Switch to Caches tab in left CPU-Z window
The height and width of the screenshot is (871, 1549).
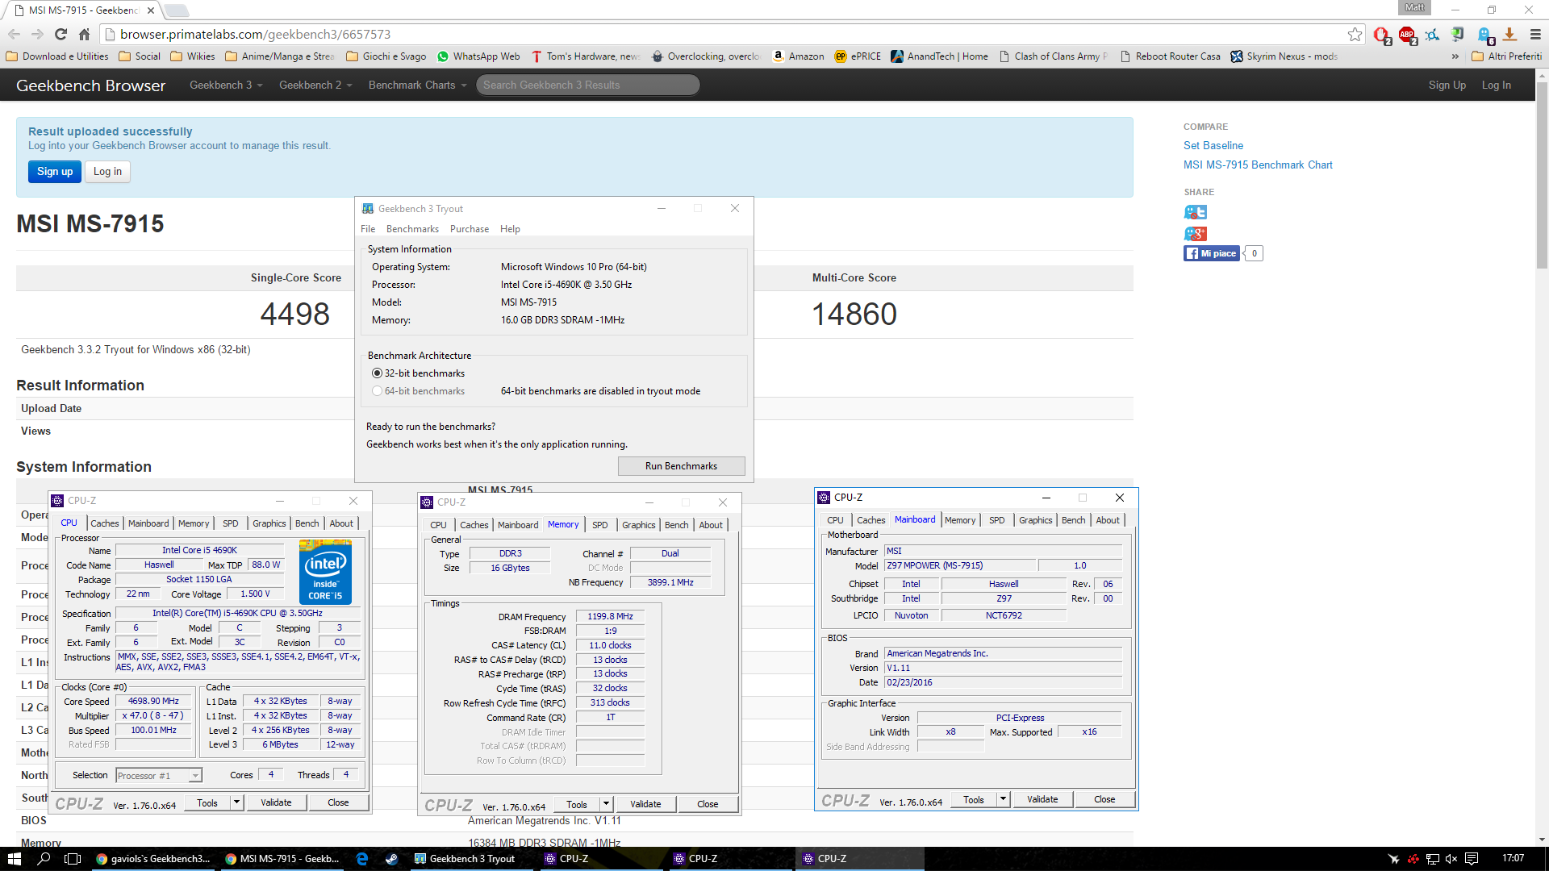[104, 523]
